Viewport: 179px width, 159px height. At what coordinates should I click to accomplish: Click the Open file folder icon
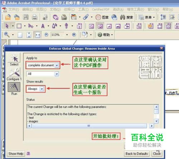click(8, 18)
